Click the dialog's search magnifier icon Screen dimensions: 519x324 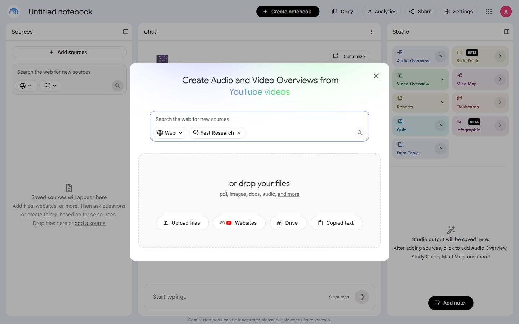click(360, 133)
